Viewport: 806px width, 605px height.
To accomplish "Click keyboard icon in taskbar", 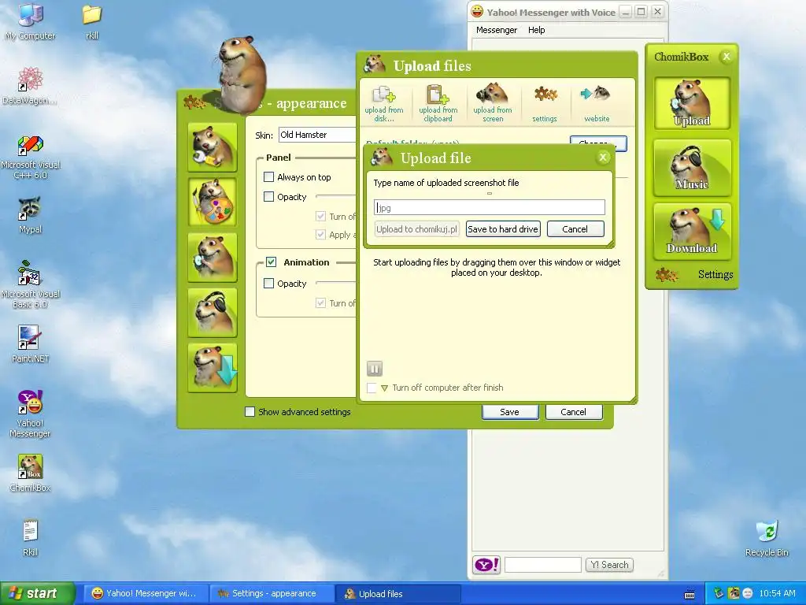I will tap(690, 595).
